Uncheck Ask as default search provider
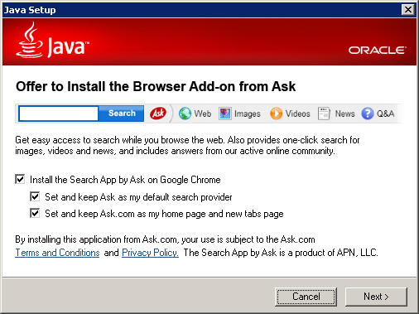The height and width of the screenshot is (314, 419). point(35,196)
